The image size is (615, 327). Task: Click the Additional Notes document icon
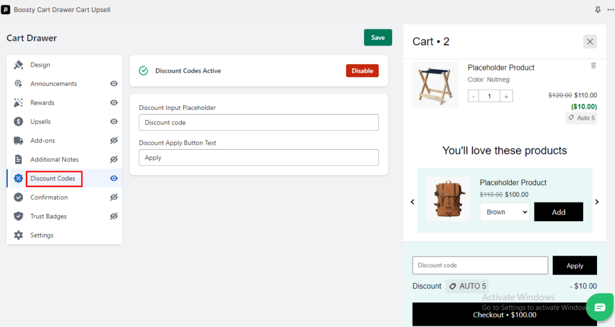[x=19, y=159]
